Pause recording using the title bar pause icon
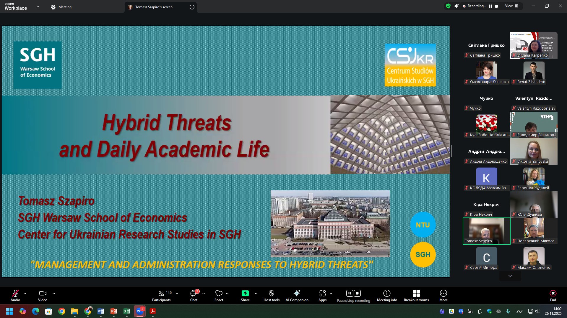The width and height of the screenshot is (567, 318). tap(490, 6)
